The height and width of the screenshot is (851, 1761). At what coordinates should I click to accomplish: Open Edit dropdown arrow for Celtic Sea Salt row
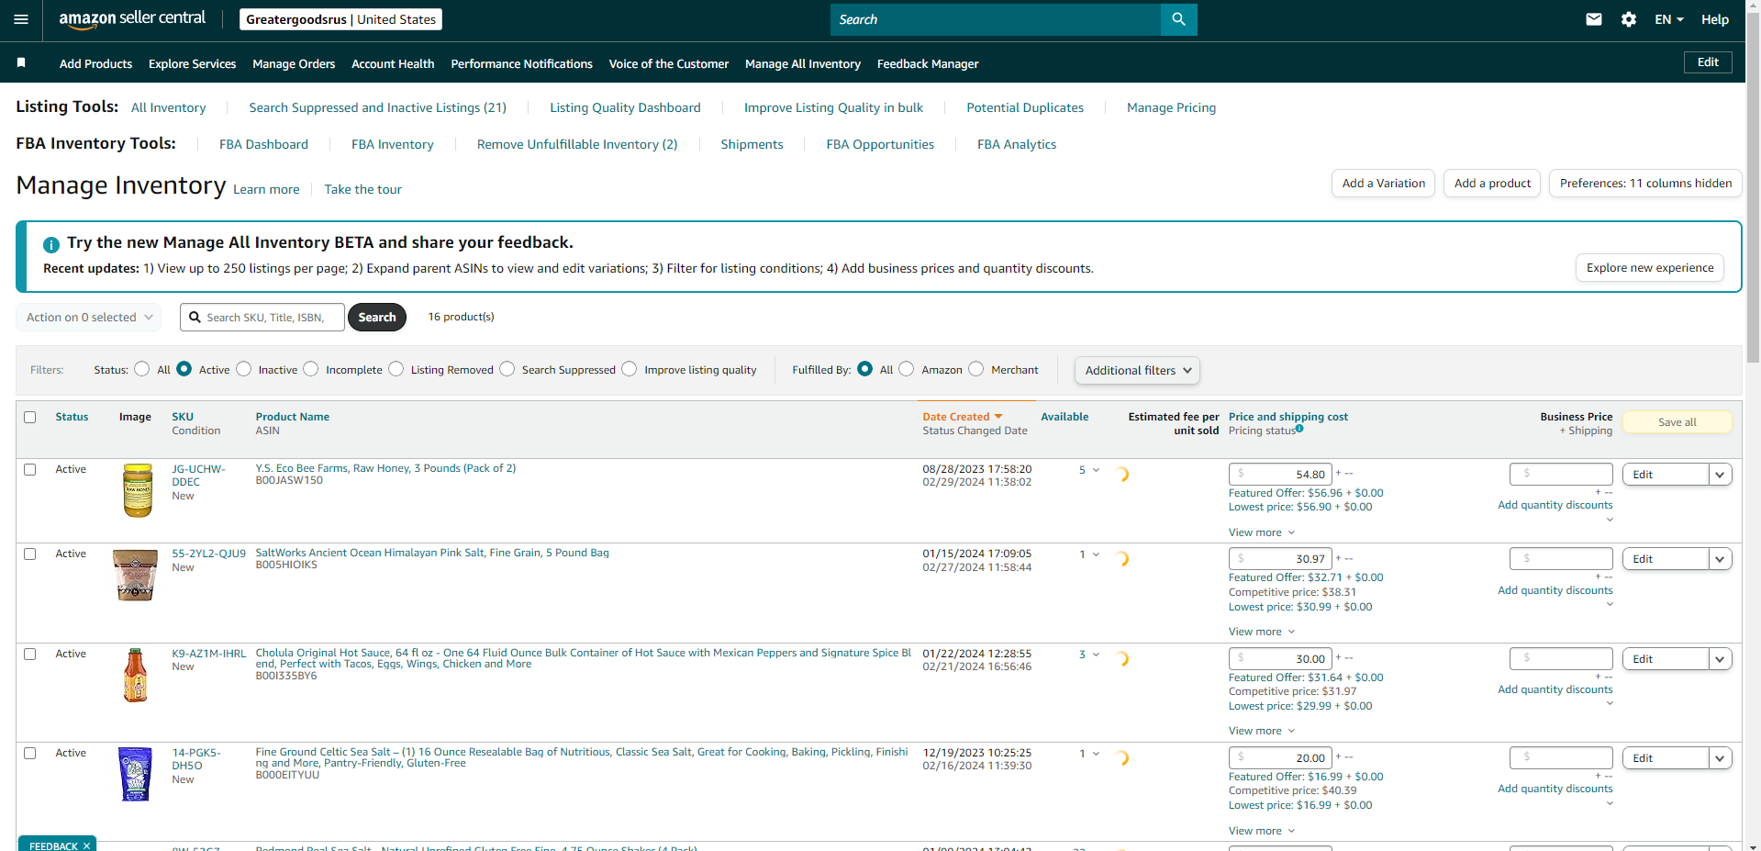coord(1720,758)
